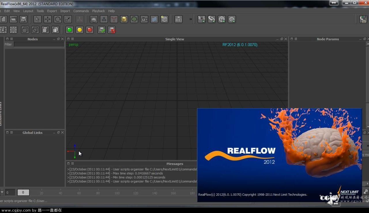The width and height of the screenshot is (369, 213).
Task: Add an object with the yellow cube icon
Action: tap(124, 19)
